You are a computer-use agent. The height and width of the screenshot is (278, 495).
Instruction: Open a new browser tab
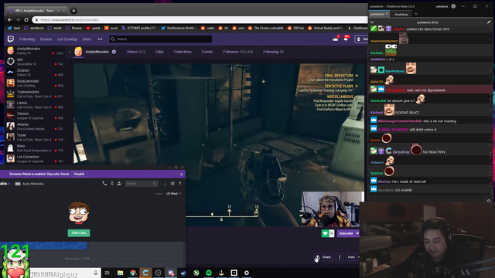pos(73,11)
